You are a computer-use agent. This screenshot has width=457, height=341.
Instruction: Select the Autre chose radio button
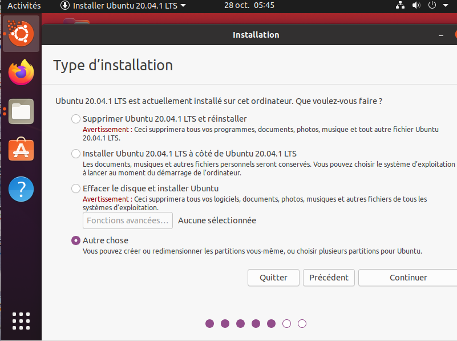pos(76,240)
